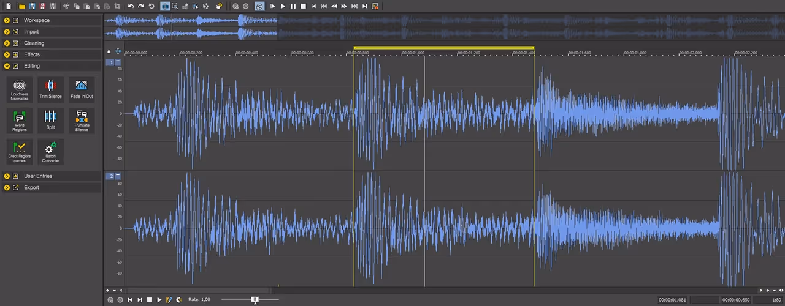Collapse track 2 with the minus button
785x306 pixels.
point(118,176)
